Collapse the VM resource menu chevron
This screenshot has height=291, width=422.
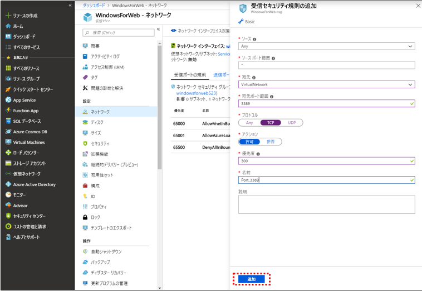pyautogui.click(x=159, y=29)
